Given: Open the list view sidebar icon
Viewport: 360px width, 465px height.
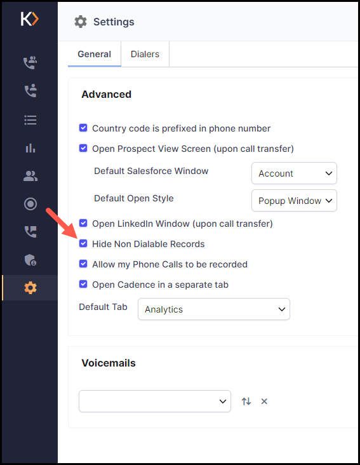Looking at the screenshot, I should coord(30,120).
